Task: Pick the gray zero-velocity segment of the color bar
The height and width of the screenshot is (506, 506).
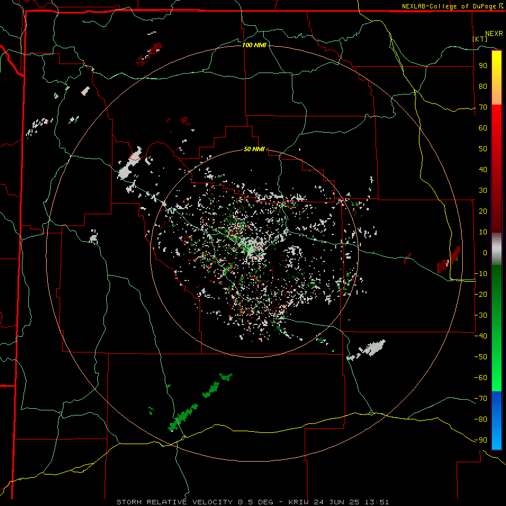Action: click(496, 249)
